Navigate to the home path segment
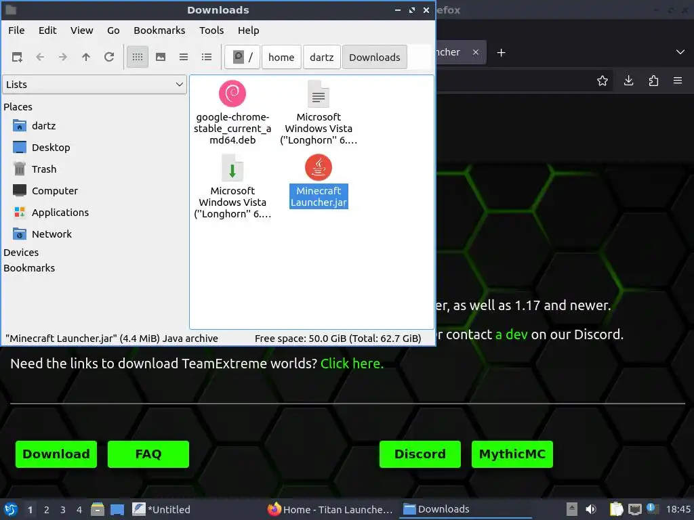 (281, 57)
